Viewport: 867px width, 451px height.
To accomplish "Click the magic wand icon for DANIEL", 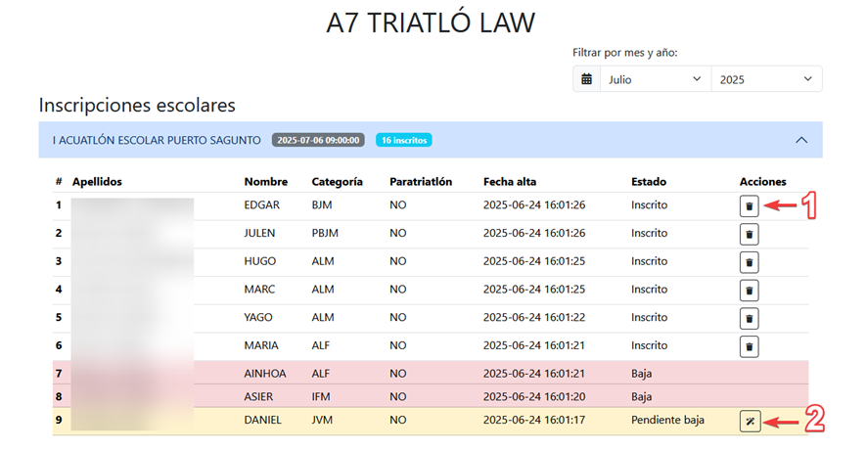I will click(749, 422).
